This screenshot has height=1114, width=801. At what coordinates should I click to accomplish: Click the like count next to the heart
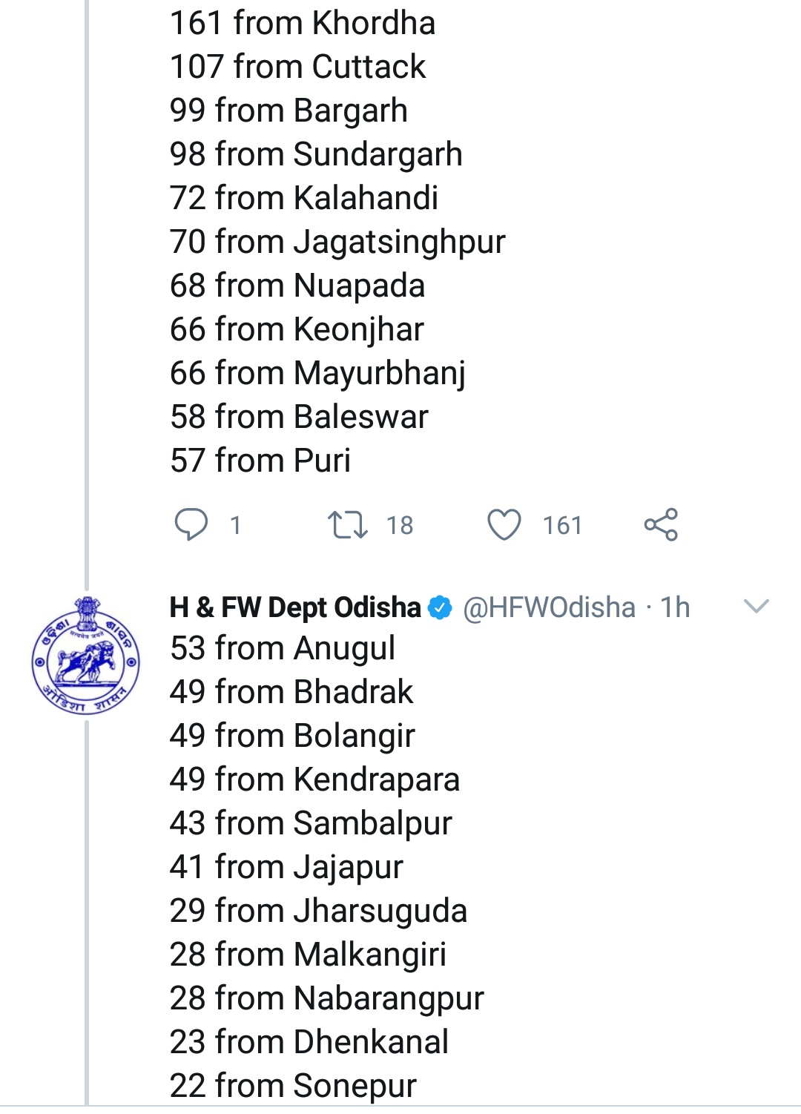pos(562,525)
